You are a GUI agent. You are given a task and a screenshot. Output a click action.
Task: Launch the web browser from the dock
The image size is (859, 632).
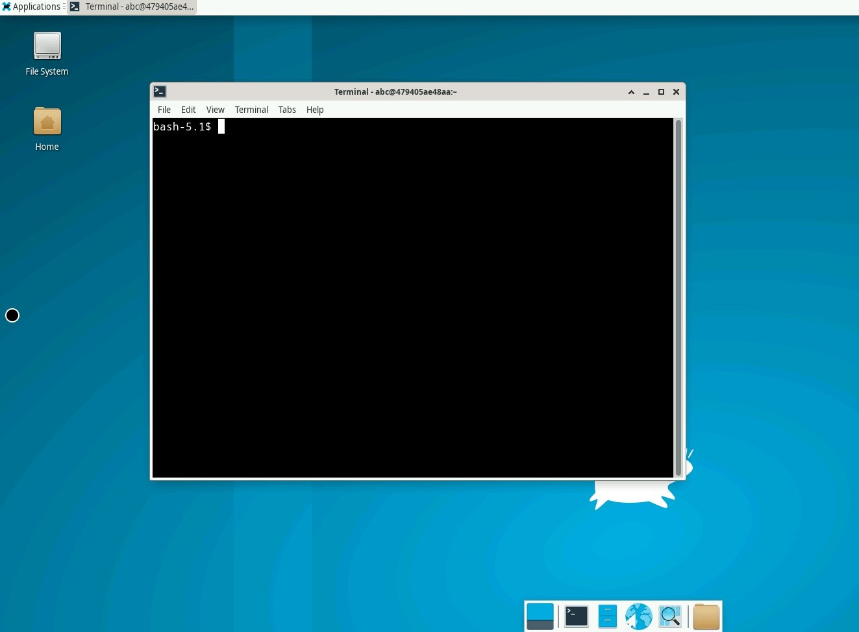tap(638, 616)
